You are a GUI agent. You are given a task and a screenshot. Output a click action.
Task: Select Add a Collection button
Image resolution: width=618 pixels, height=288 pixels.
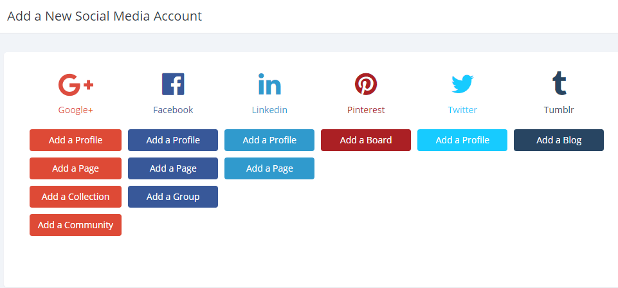[x=76, y=197]
